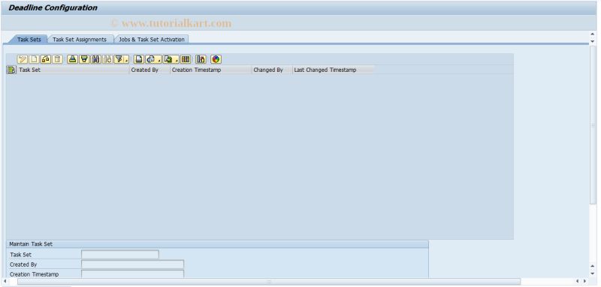Viewport: 601px width, 287px height.
Task: Click the Creation Timestamp input field
Action: tap(133, 274)
